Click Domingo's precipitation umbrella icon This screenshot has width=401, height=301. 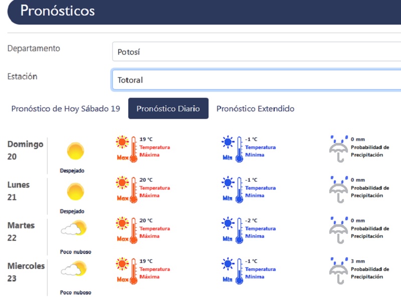click(x=339, y=148)
